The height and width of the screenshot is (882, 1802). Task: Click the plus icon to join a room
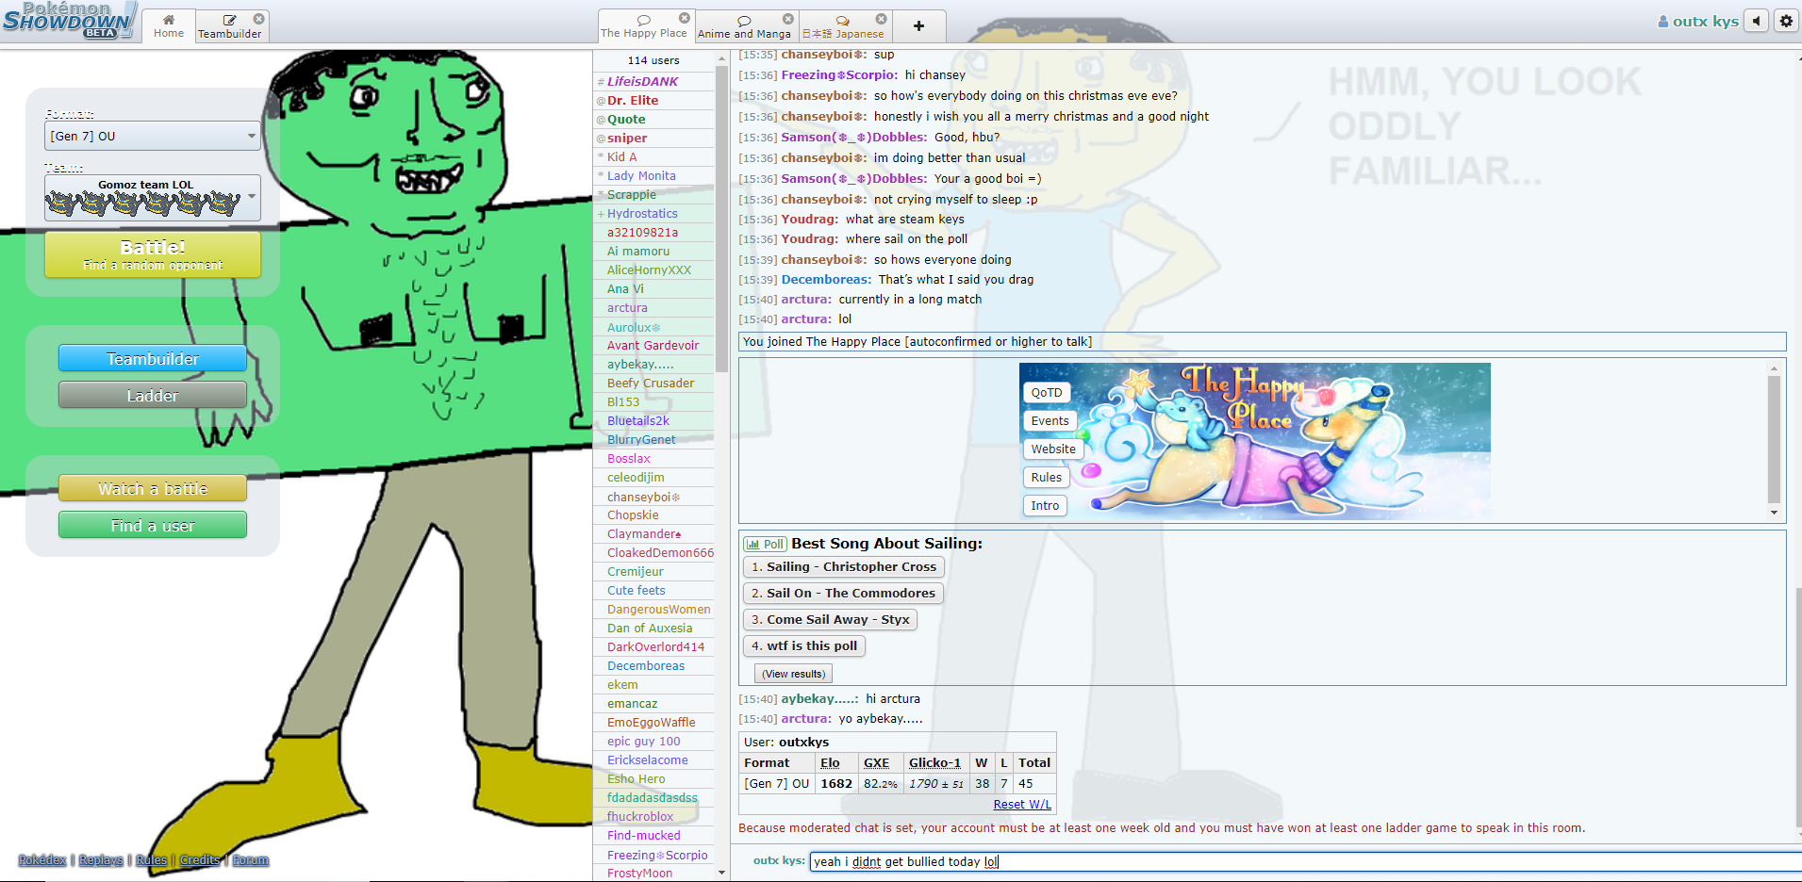(x=918, y=26)
